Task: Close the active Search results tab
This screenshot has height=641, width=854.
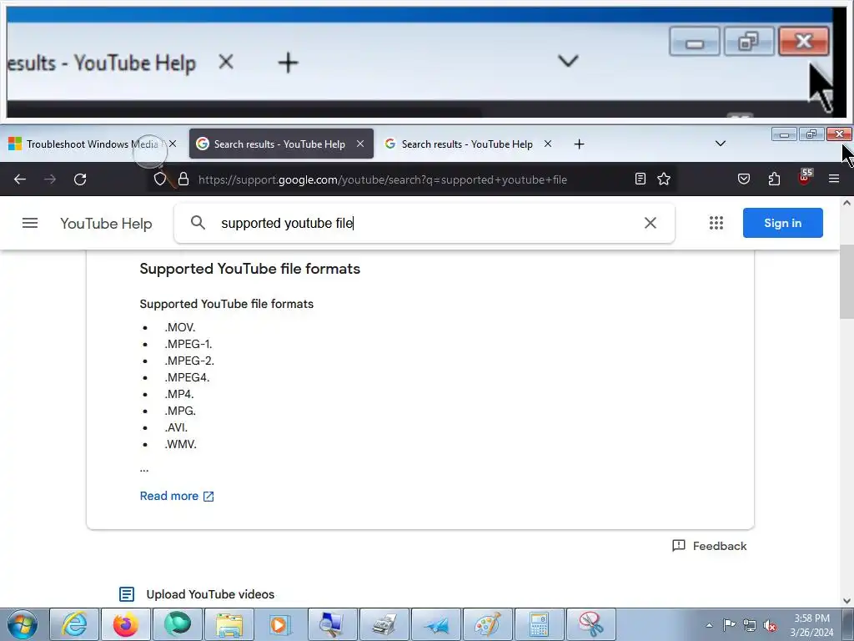Action: coord(360,144)
